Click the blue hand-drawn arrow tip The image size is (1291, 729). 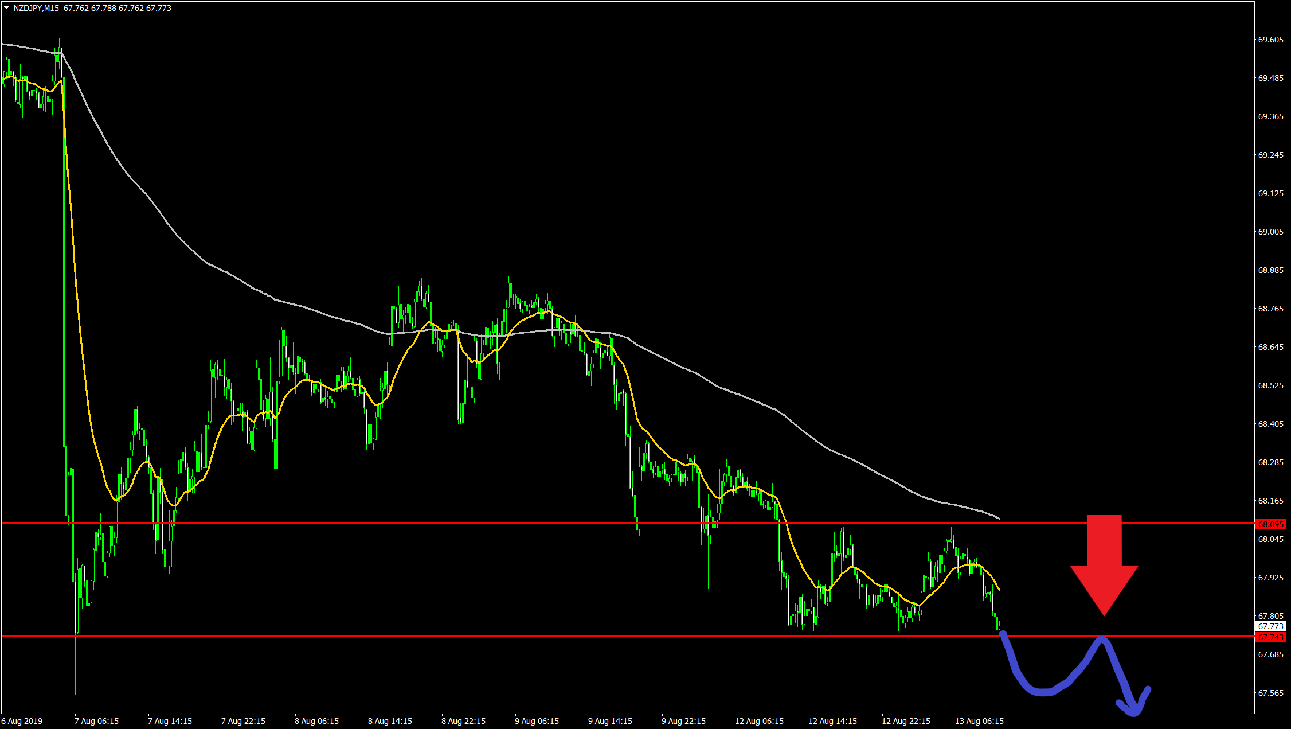pyautogui.click(x=1134, y=711)
